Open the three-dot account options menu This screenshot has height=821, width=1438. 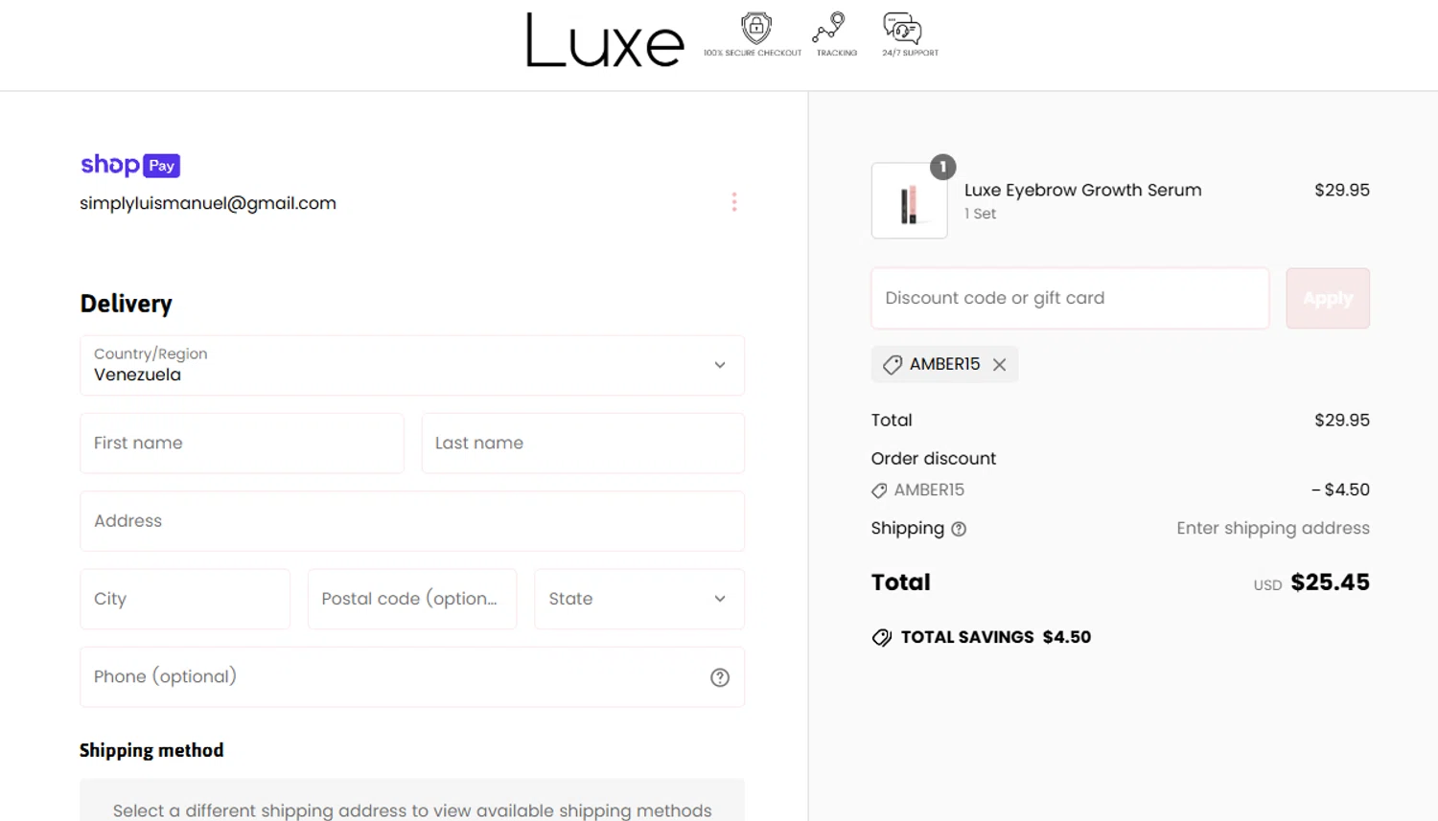click(x=734, y=202)
